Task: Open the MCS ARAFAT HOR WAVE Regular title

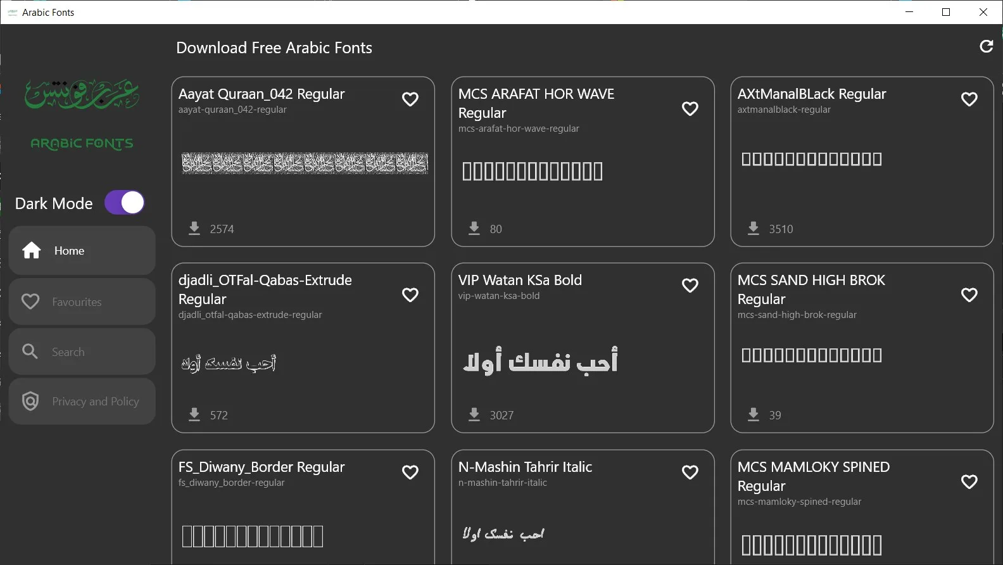Action: pyautogui.click(x=536, y=103)
